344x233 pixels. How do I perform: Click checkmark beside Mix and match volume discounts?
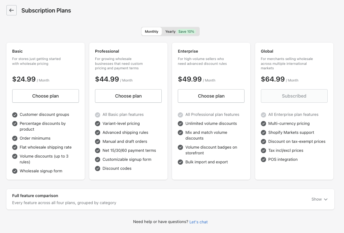180,133
